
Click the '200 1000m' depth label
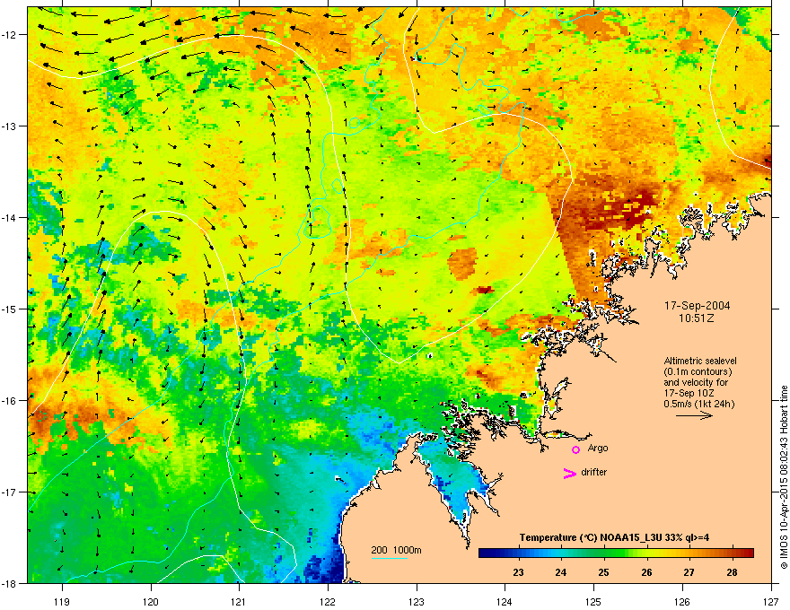[396, 550]
